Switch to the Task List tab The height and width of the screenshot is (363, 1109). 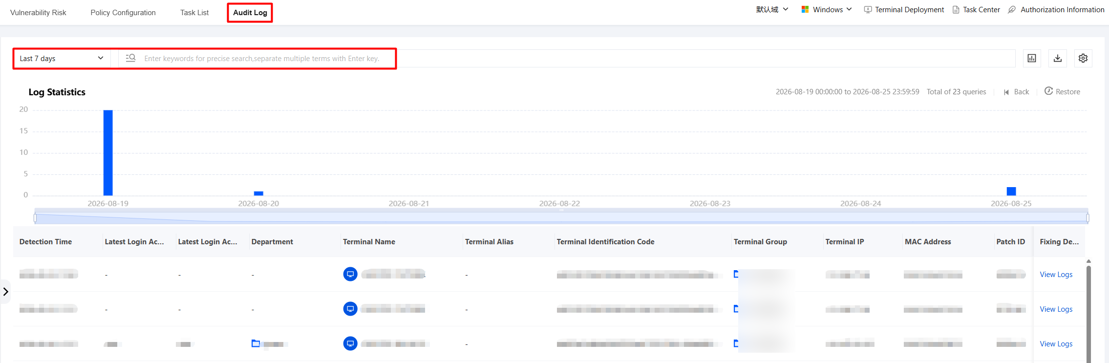tap(194, 13)
